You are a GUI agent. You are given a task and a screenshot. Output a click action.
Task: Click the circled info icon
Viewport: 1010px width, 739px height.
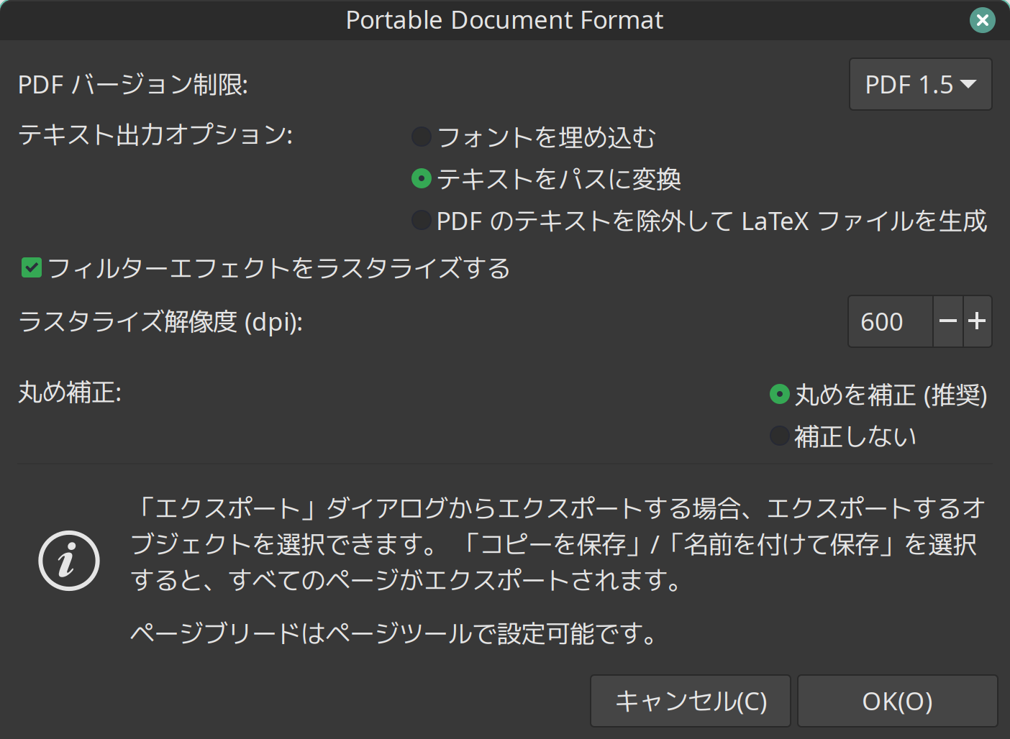(x=68, y=560)
